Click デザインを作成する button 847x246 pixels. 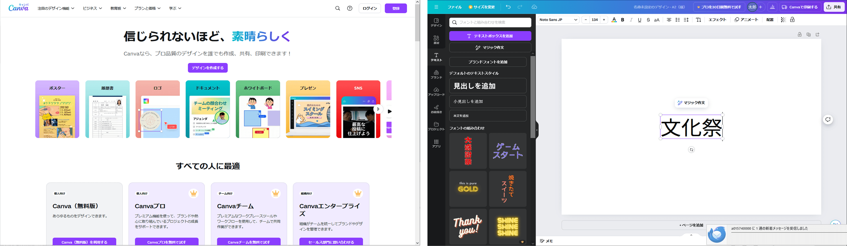pos(208,68)
